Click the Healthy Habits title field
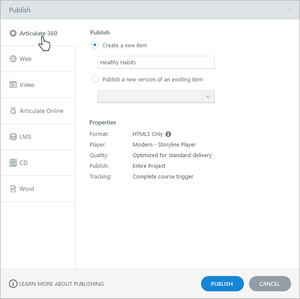300x299 pixels. tap(156, 62)
